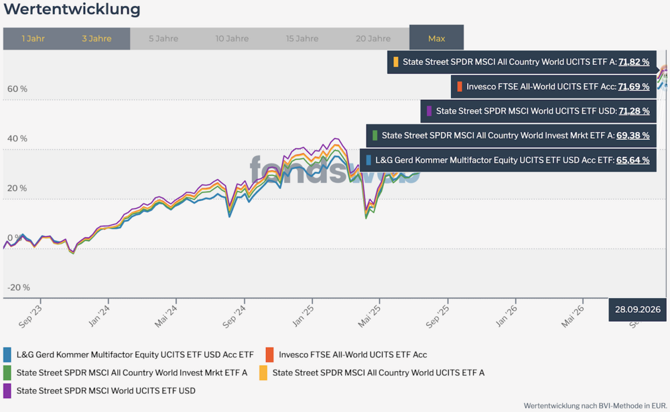Image resolution: width=670 pixels, height=412 pixels.
Task: Click the 28.09.2026 date label
Action: coord(638,310)
